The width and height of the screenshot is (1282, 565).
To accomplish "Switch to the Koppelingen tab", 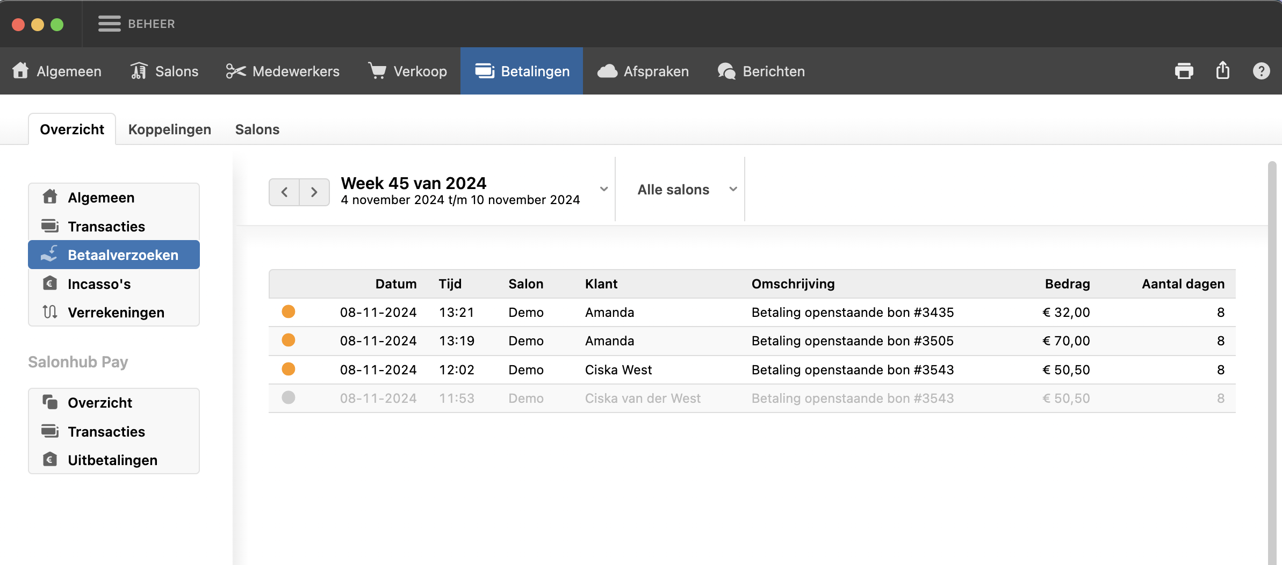I will click(x=169, y=129).
